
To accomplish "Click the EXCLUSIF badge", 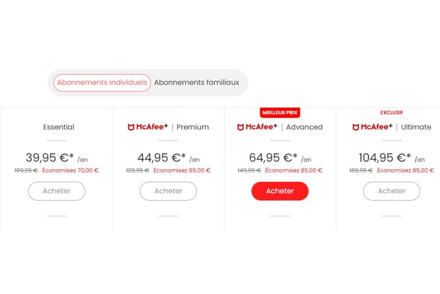I will [392, 112].
